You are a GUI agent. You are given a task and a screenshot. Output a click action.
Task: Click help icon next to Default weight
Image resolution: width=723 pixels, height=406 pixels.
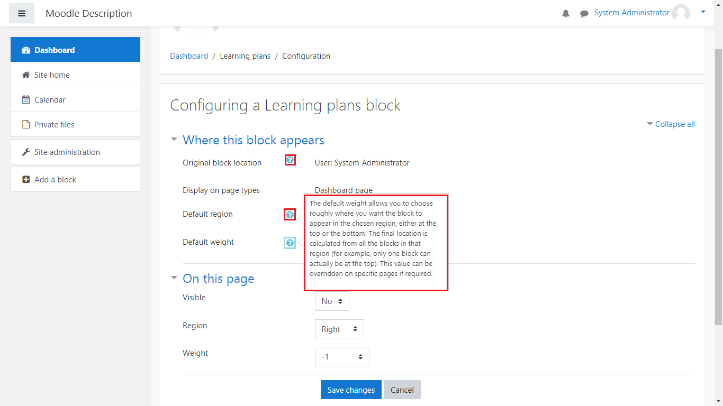(290, 243)
